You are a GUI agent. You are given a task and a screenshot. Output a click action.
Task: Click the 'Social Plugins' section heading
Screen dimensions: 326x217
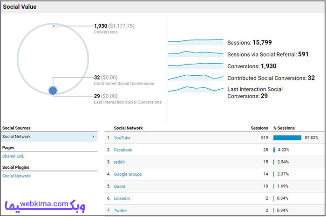(x=16, y=167)
